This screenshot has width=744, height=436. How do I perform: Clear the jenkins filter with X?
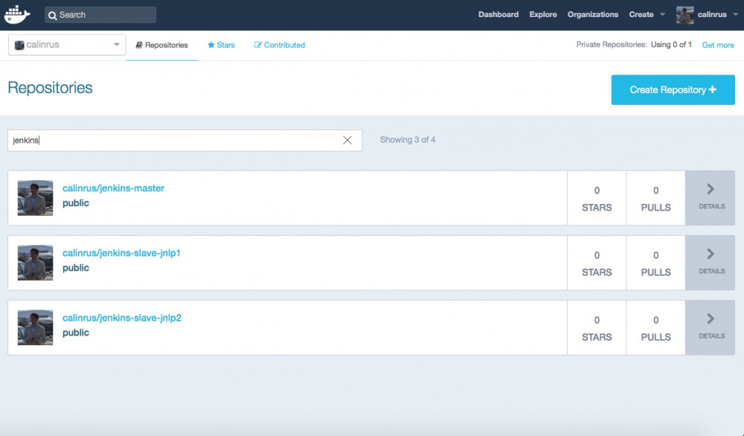(347, 140)
